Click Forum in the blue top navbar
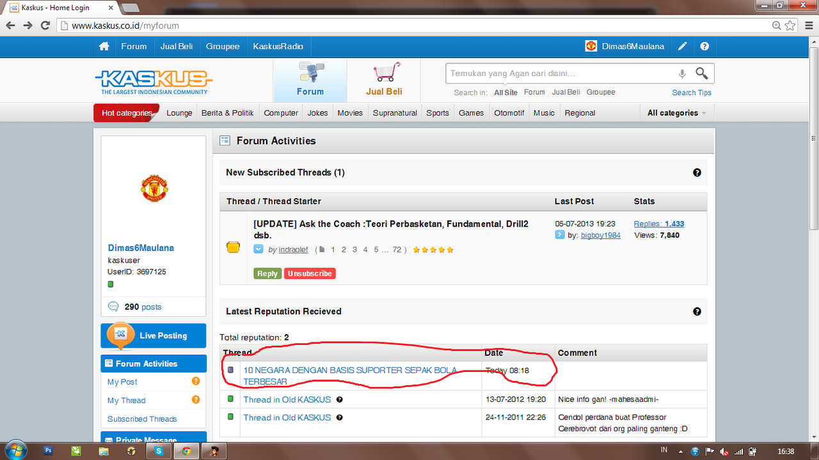819x460 pixels. (134, 47)
